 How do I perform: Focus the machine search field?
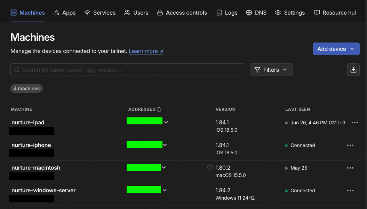tap(127, 70)
